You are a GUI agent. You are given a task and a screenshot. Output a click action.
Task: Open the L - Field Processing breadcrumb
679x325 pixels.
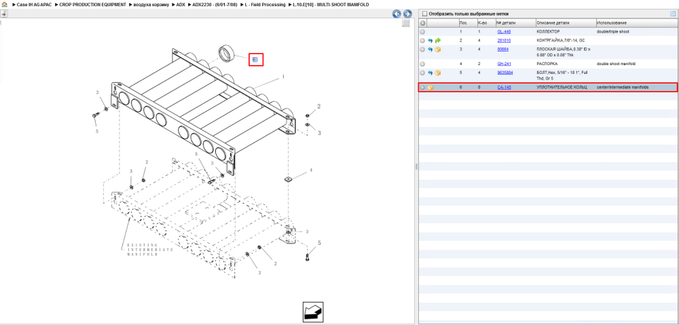tap(265, 4)
